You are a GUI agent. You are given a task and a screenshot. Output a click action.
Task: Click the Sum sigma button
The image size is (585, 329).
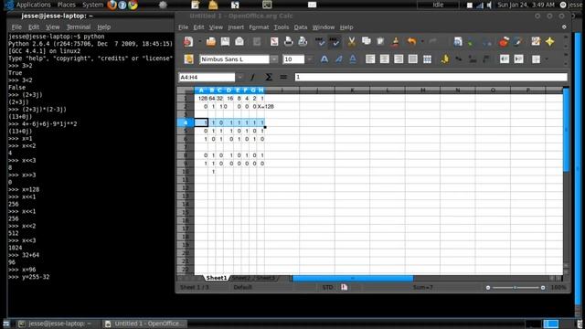[268, 77]
